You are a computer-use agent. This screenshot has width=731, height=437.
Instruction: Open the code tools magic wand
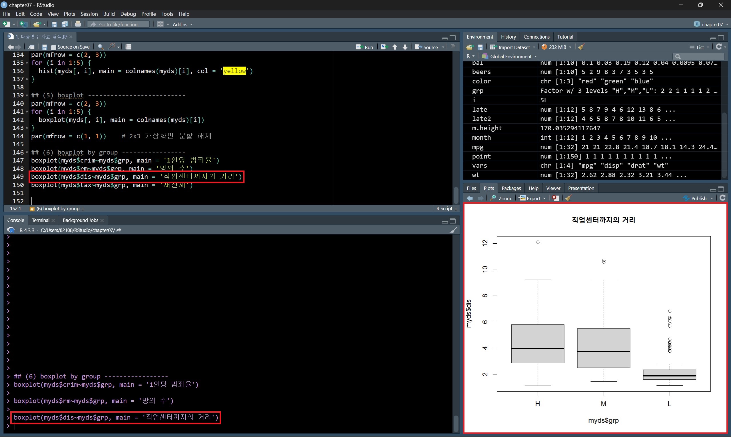(112, 47)
